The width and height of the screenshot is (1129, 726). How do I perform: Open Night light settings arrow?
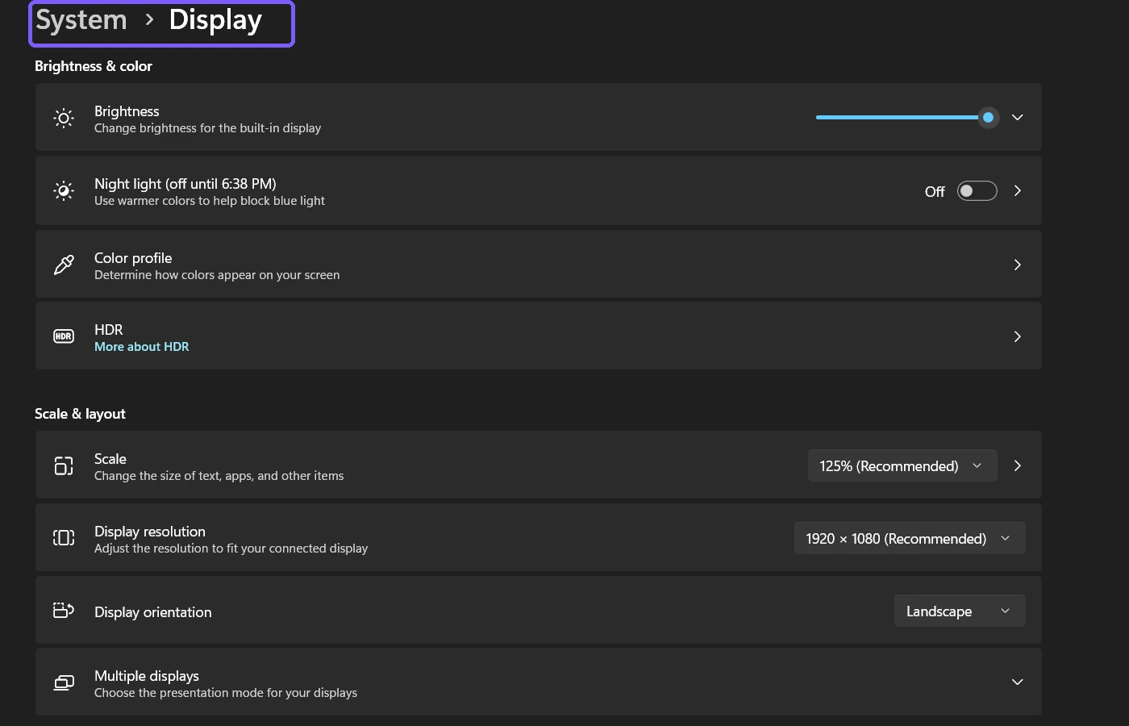pyautogui.click(x=1018, y=191)
